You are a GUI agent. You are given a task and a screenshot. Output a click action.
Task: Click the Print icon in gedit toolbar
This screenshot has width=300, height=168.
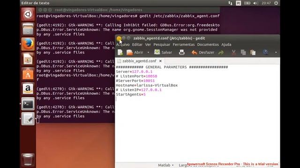(182, 52)
